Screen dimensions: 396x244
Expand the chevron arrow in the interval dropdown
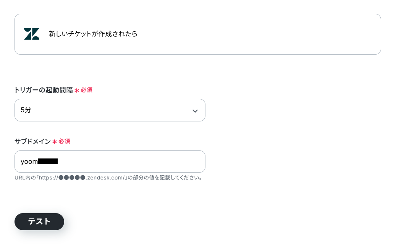click(195, 111)
